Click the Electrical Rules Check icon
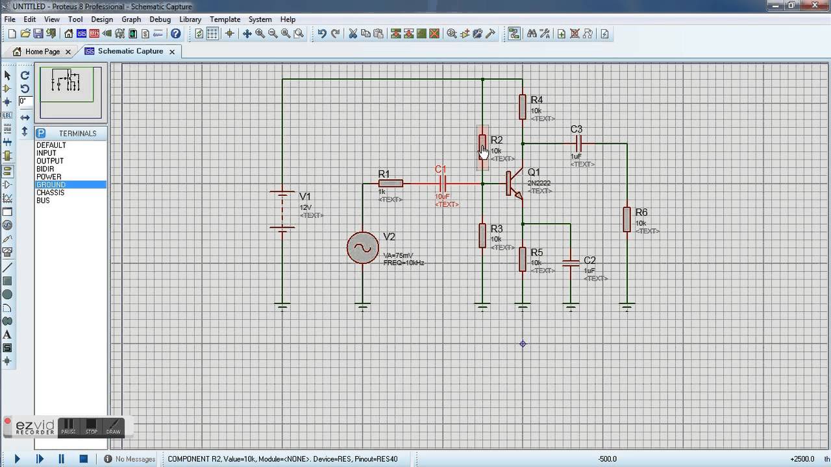This screenshot has width=831, height=467. (x=604, y=34)
